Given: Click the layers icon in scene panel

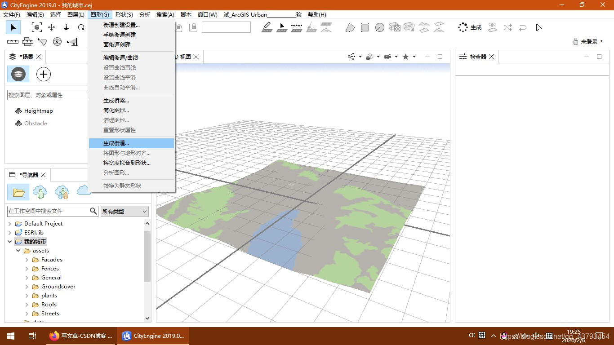Looking at the screenshot, I should coord(18,74).
